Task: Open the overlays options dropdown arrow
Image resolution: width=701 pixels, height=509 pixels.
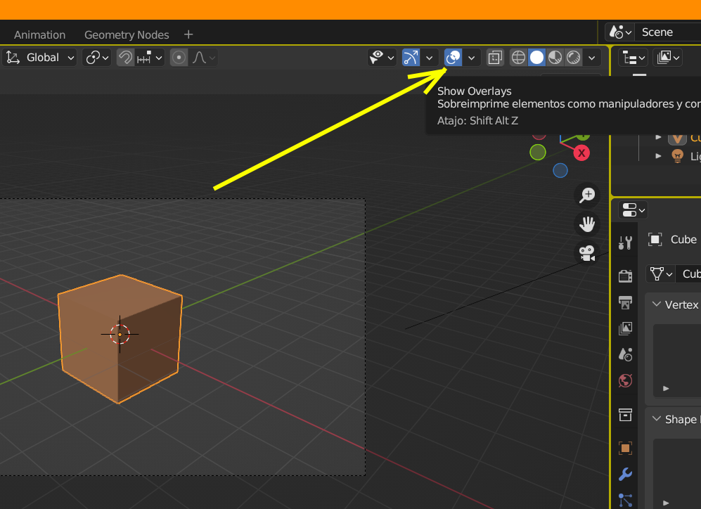Action: (x=471, y=58)
